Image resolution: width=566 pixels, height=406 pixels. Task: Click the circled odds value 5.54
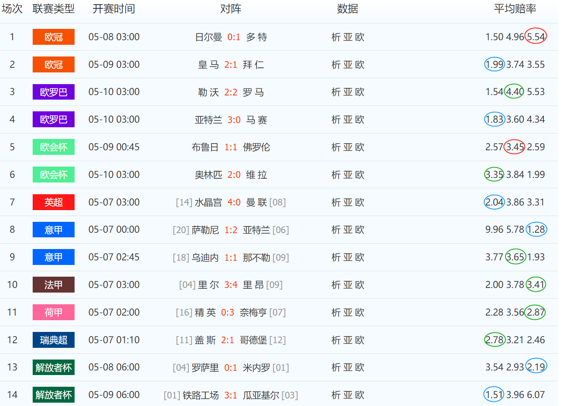[x=536, y=37]
